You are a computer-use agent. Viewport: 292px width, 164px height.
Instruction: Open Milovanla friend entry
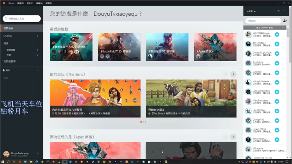tap(265, 149)
